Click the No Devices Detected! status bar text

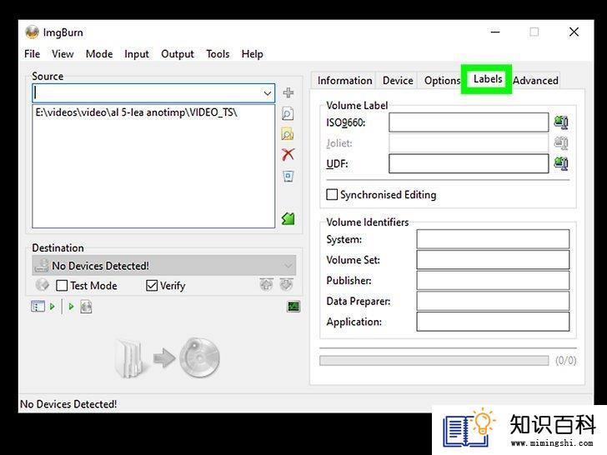click(x=68, y=404)
